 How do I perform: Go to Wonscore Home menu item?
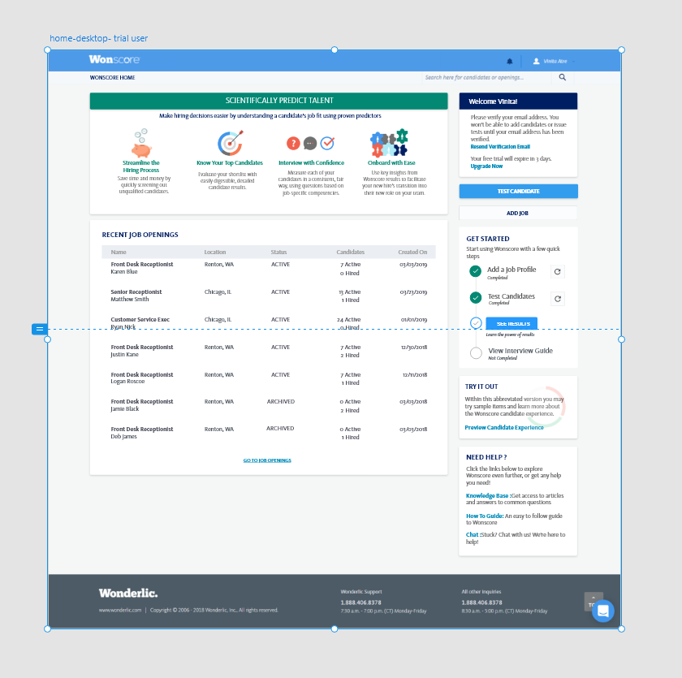click(x=113, y=78)
